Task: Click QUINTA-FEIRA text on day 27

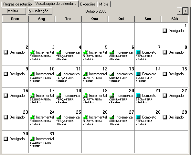Action: [x=118, y=121]
